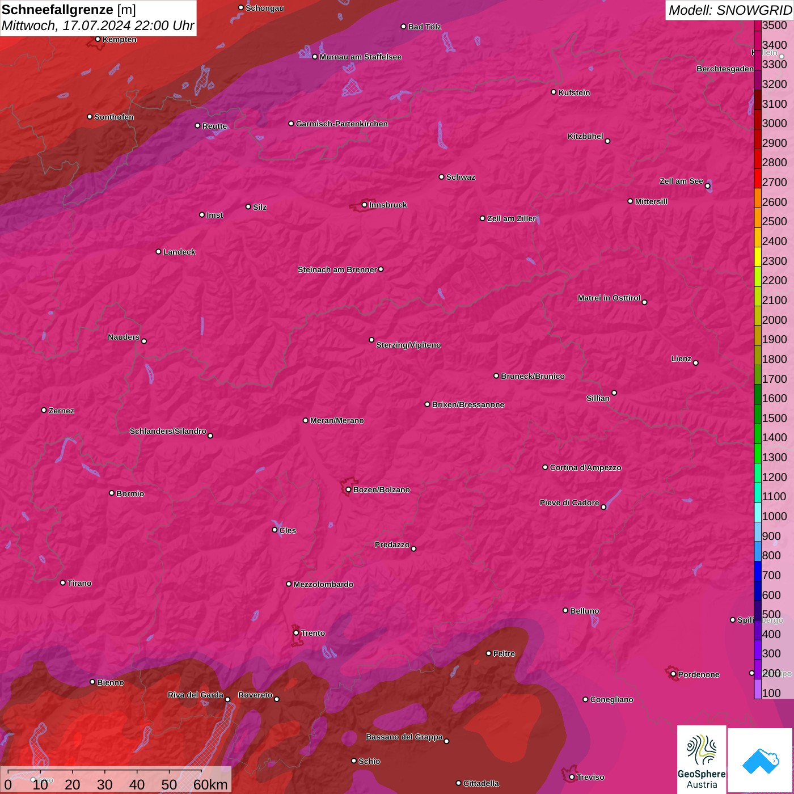Viewport: 794px width, 794px height.
Task: Click the Nauders location dot
Action: pyautogui.click(x=144, y=341)
